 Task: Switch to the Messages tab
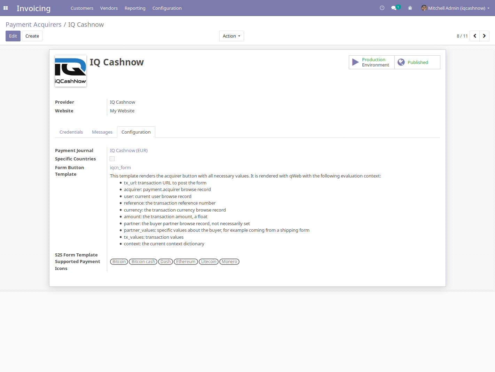(x=102, y=132)
